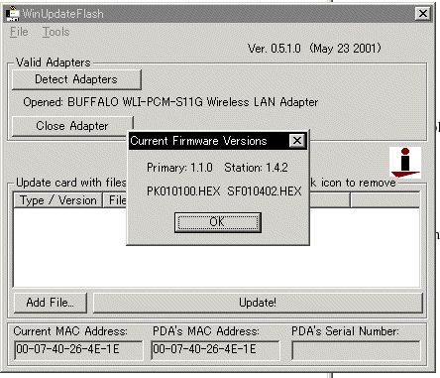The height and width of the screenshot is (378, 440).
Task: Click the Station: 1.4.2 version text
Action: click(256, 168)
